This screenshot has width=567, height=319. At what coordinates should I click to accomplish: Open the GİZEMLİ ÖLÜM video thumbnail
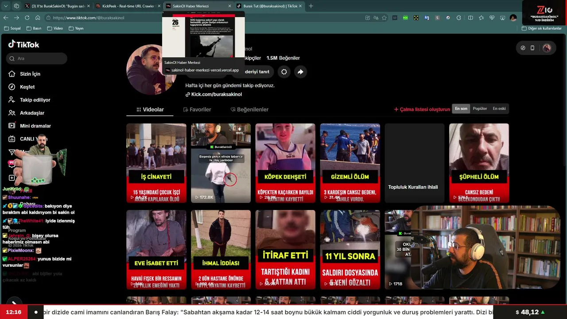[350, 163]
